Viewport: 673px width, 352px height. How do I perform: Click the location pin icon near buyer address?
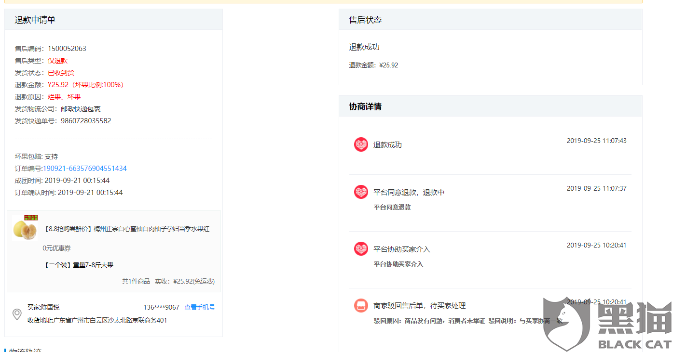click(x=17, y=314)
